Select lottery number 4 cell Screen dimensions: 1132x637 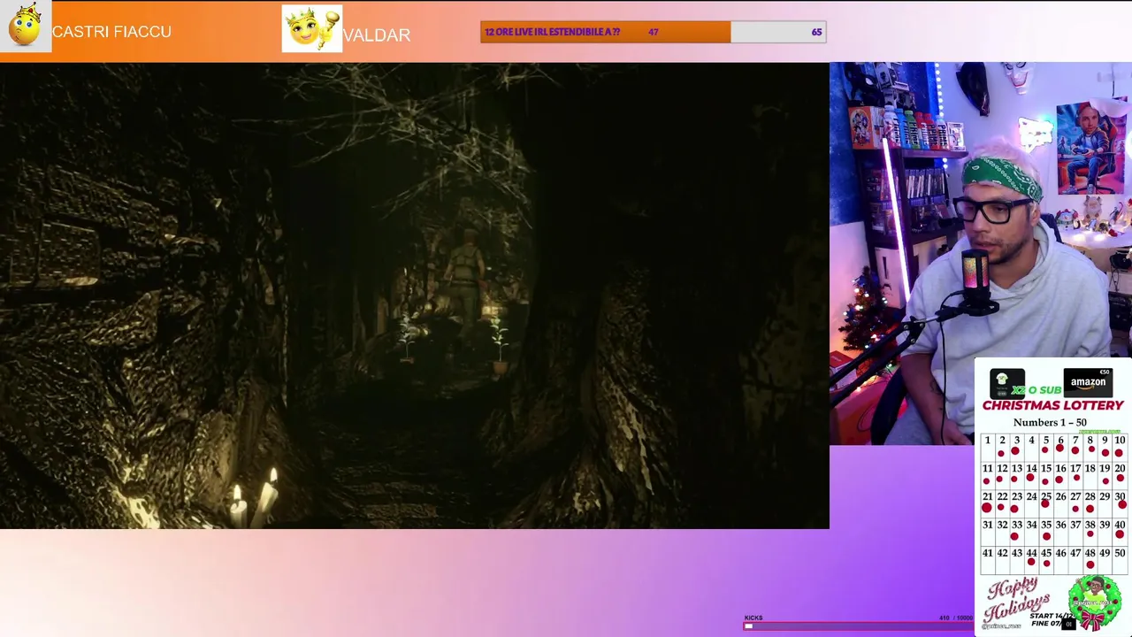[1031, 446]
